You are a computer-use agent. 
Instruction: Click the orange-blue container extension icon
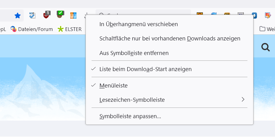pyautogui.click(x=73, y=15)
